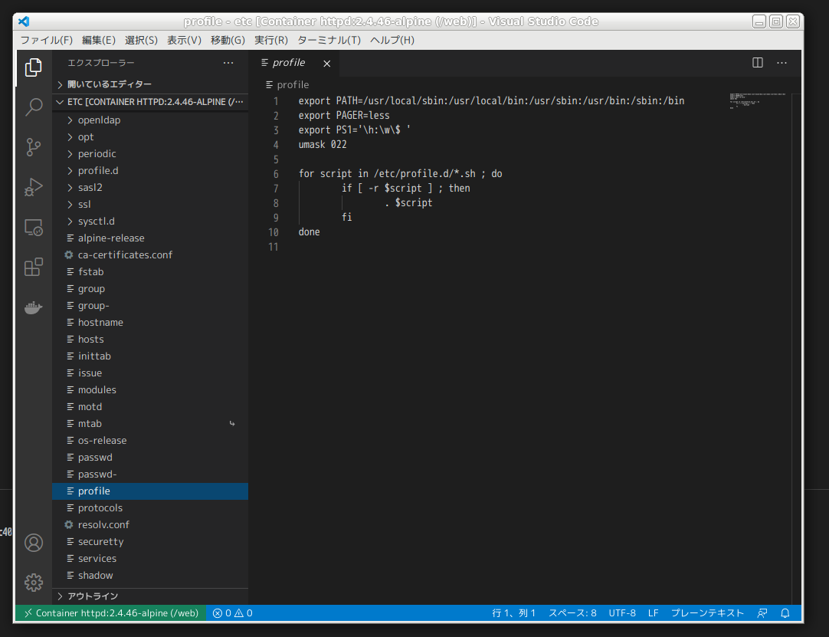Open the Manage gear icon
829x637 pixels.
33,583
